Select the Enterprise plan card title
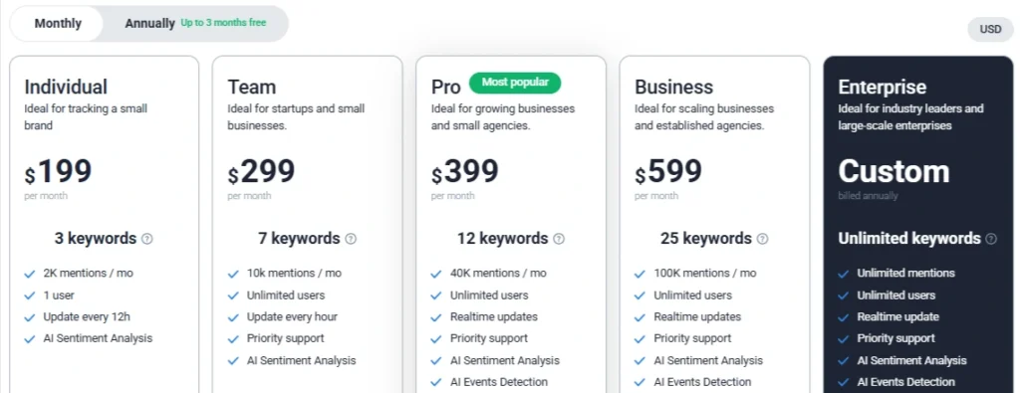 (883, 87)
